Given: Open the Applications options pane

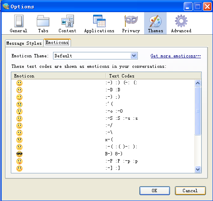Looking at the screenshot, I should pos(99,23).
